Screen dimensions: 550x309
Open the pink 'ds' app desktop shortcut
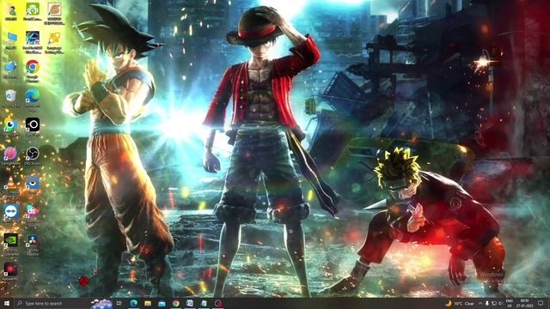33,215
